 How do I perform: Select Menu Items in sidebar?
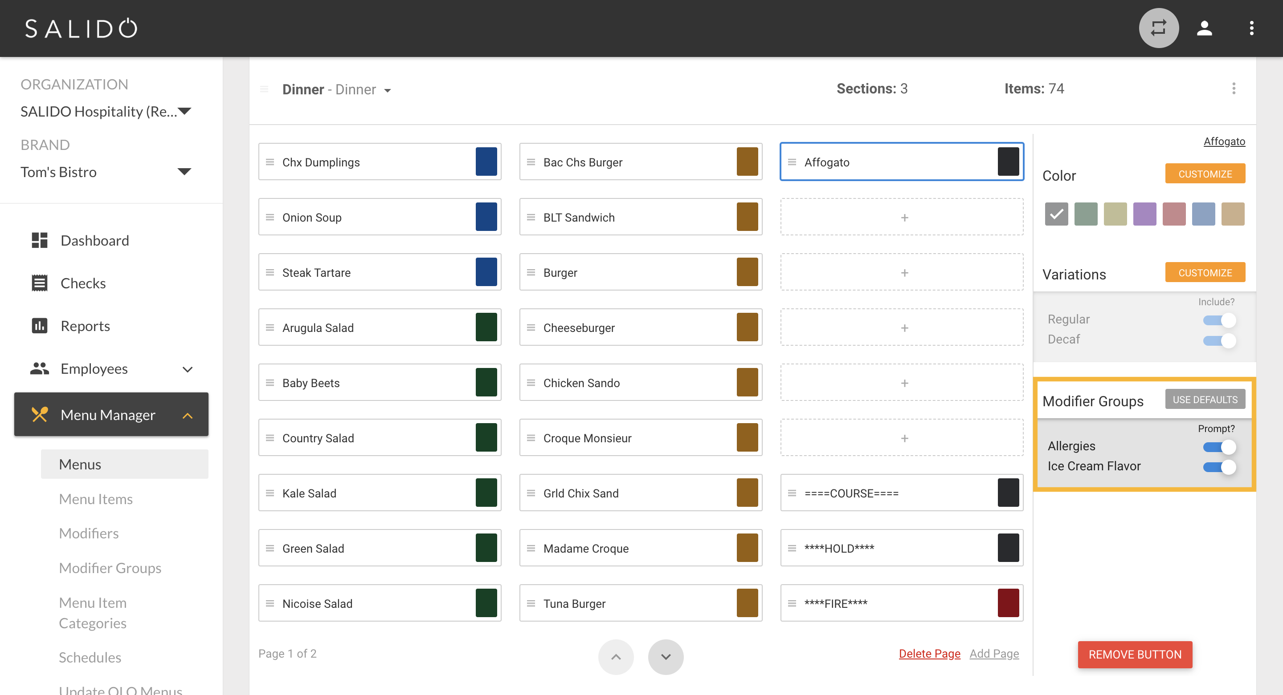tap(96, 499)
